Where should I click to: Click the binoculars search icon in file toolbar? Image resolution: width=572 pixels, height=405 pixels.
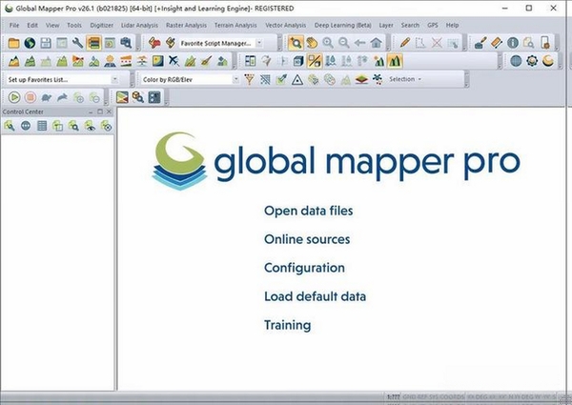(x=126, y=43)
